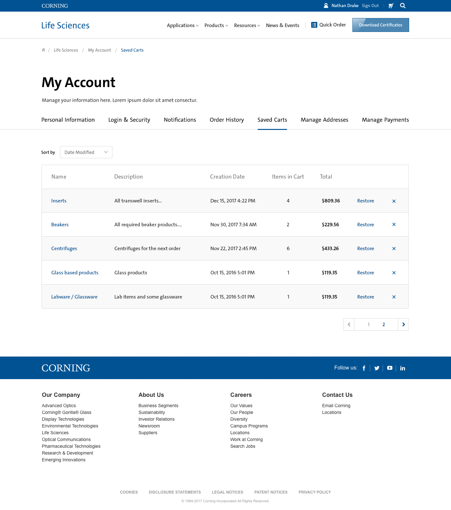The width and height of the screenshot is (451, 510).
Task: Delete the Labware / Glassware cart
Action: coord(394,297)
